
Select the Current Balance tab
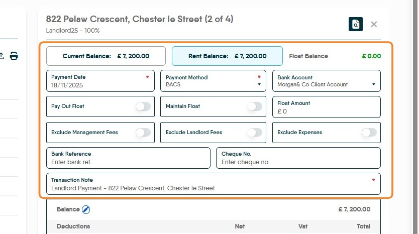[x=106, y=56]
